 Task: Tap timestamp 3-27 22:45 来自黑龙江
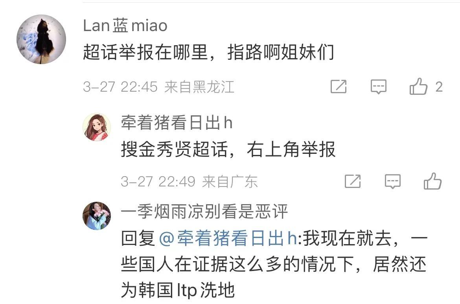pos(158,87)
